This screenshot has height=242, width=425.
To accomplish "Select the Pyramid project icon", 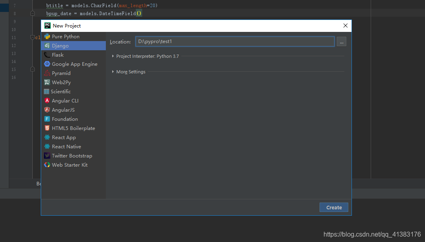I will [x=47, y=73].
